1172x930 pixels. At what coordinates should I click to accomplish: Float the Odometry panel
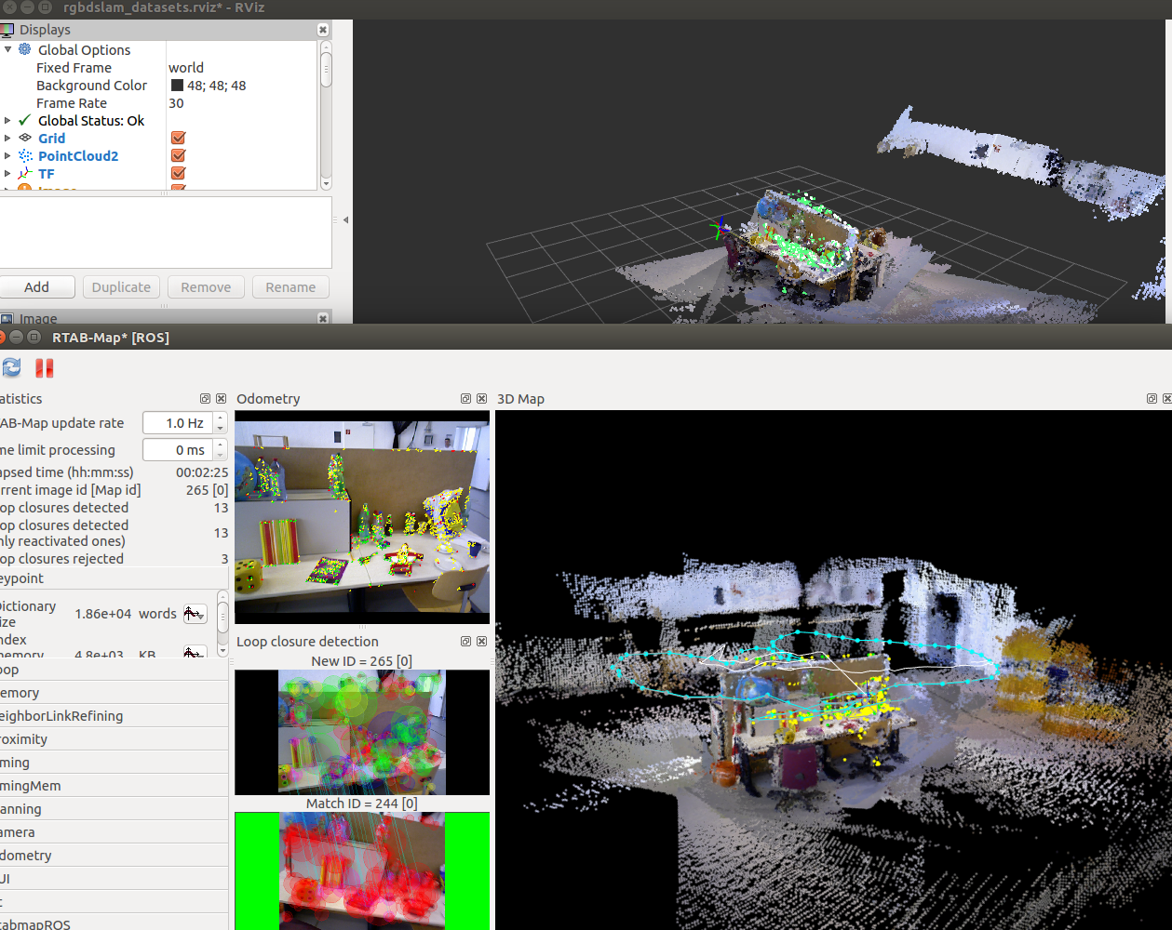(465, 399)
